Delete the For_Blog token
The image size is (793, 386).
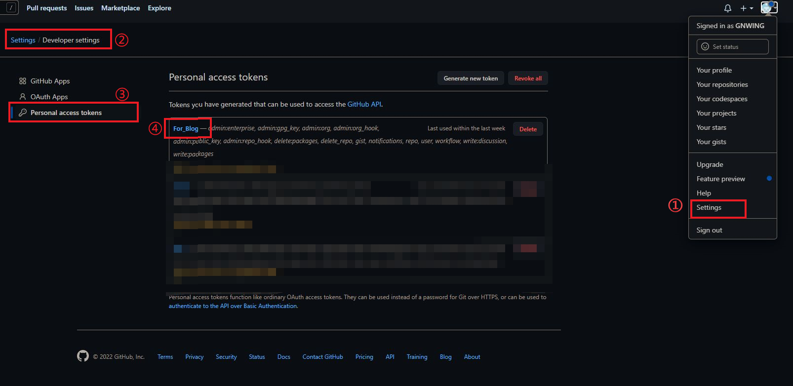[x=528, y=129]
